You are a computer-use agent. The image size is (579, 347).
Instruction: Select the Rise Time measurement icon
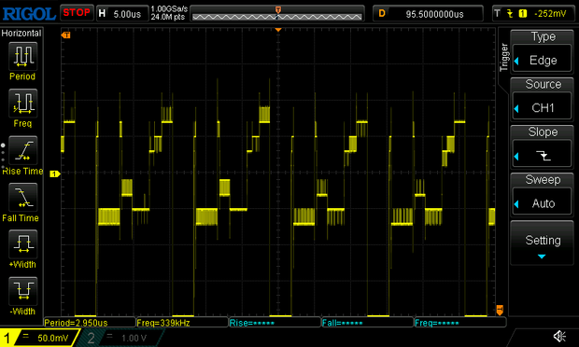click(x=23, y=150)
